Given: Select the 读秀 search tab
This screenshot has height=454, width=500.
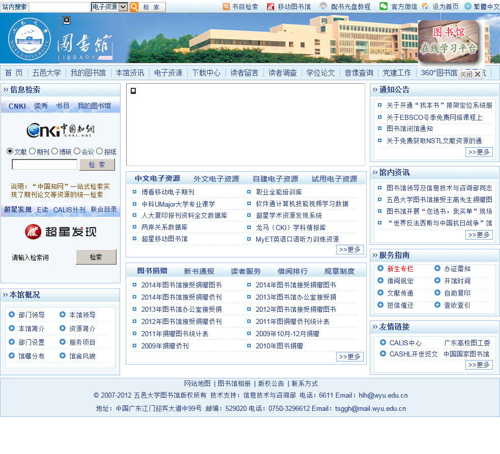Looking at the screenshot, I should tap(41, 106).
